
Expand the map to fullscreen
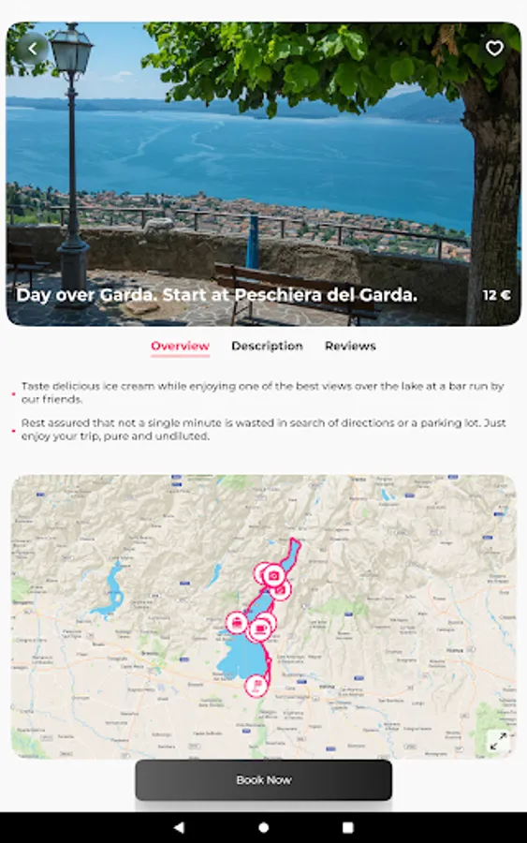(x=499, y=742)
